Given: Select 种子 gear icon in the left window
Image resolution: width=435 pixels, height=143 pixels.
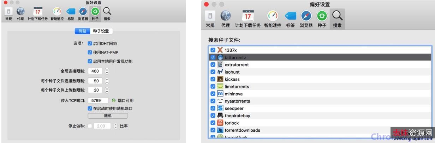Looking at the screenshot, I should [x=95, y=12].
